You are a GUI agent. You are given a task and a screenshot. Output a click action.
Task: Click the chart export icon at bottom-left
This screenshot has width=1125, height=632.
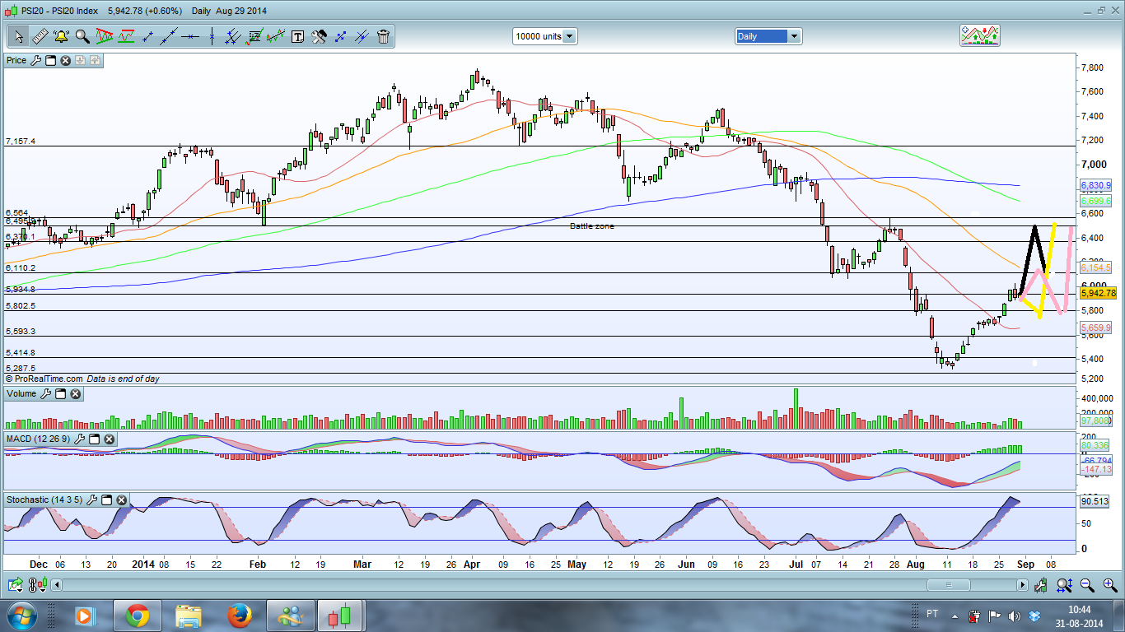pyautogui.click(x=16, y=585)
